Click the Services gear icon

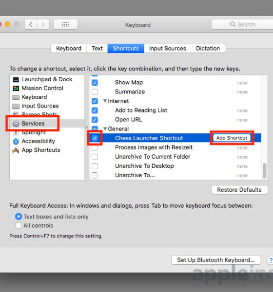point(16,124)
